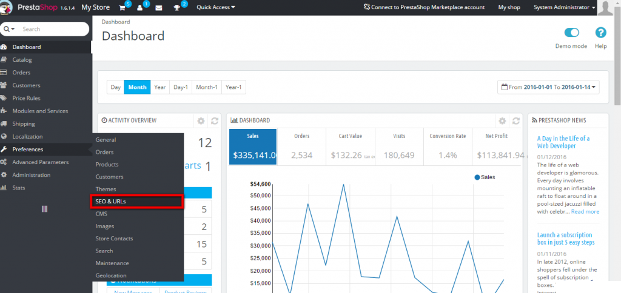
Task: Select the Year-1 range button
Action: [233, 87]
